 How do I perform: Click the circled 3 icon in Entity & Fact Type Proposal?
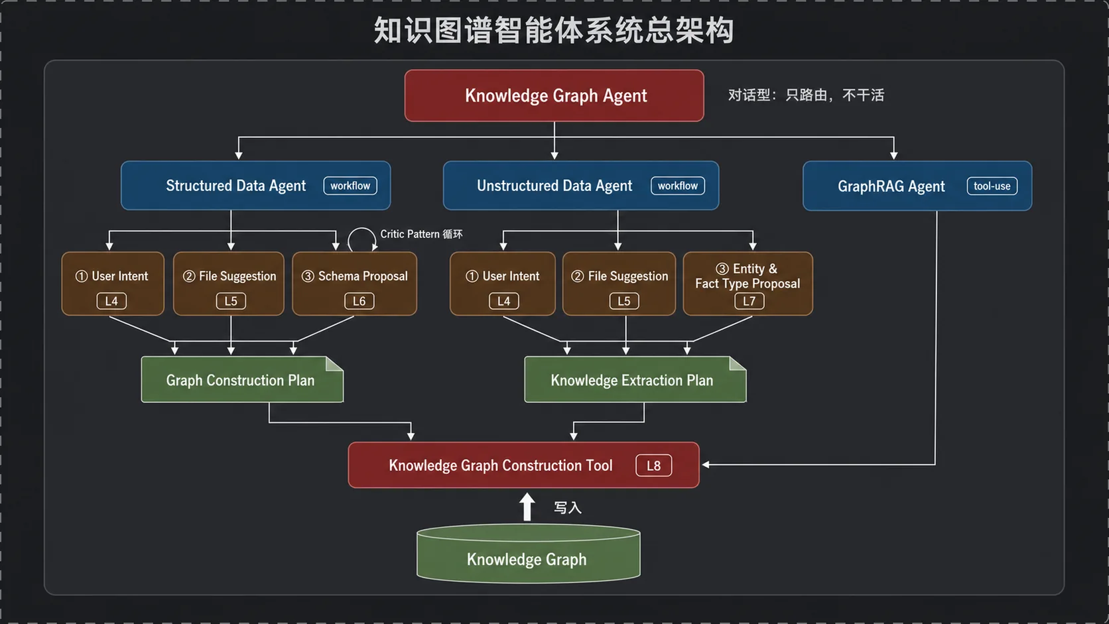(722, 269)
